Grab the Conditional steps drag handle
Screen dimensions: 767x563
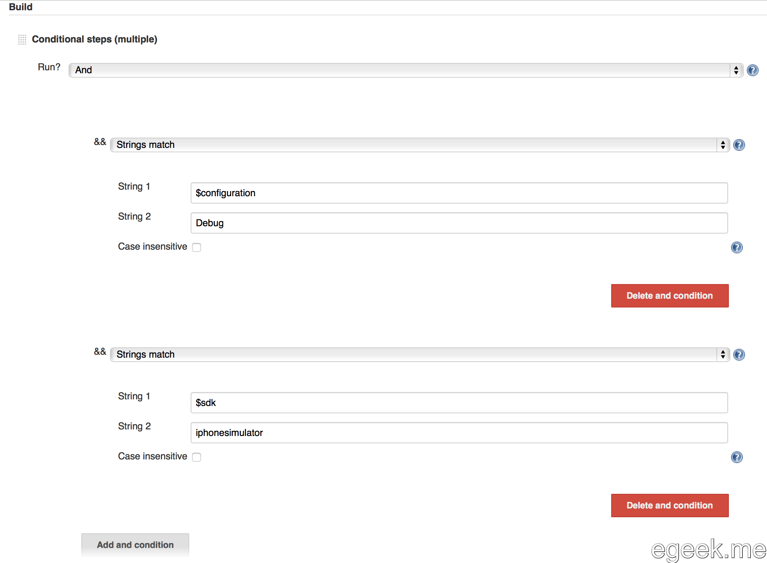[x=22, y=39]
